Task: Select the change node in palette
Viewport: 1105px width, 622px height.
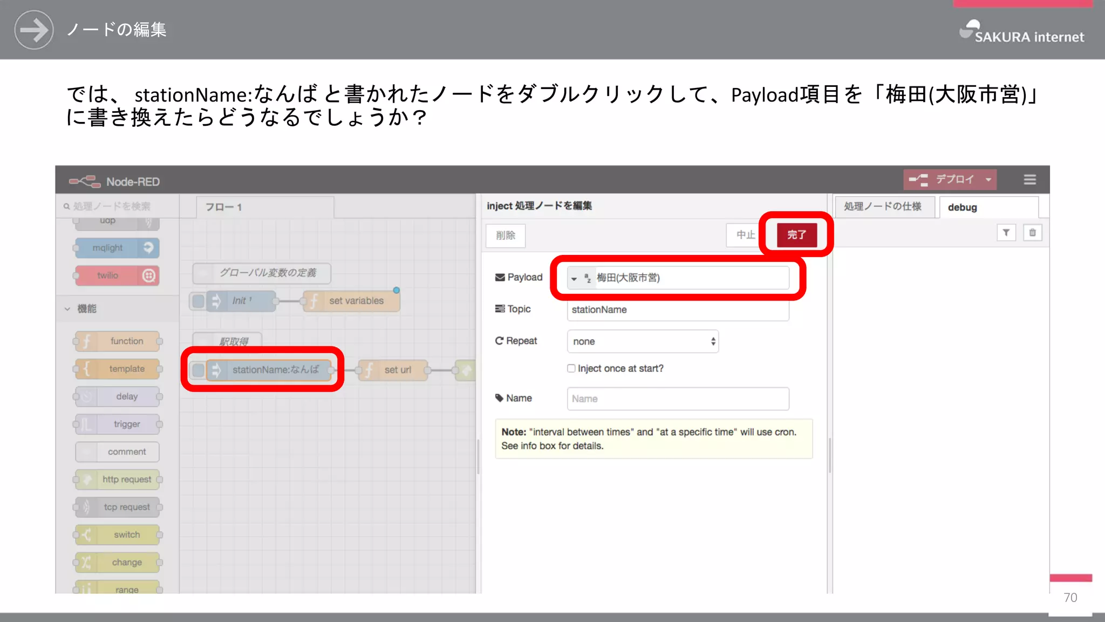Action: (118, 562)
